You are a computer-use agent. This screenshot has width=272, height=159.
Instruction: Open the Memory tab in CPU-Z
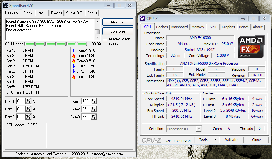point(198,27)
